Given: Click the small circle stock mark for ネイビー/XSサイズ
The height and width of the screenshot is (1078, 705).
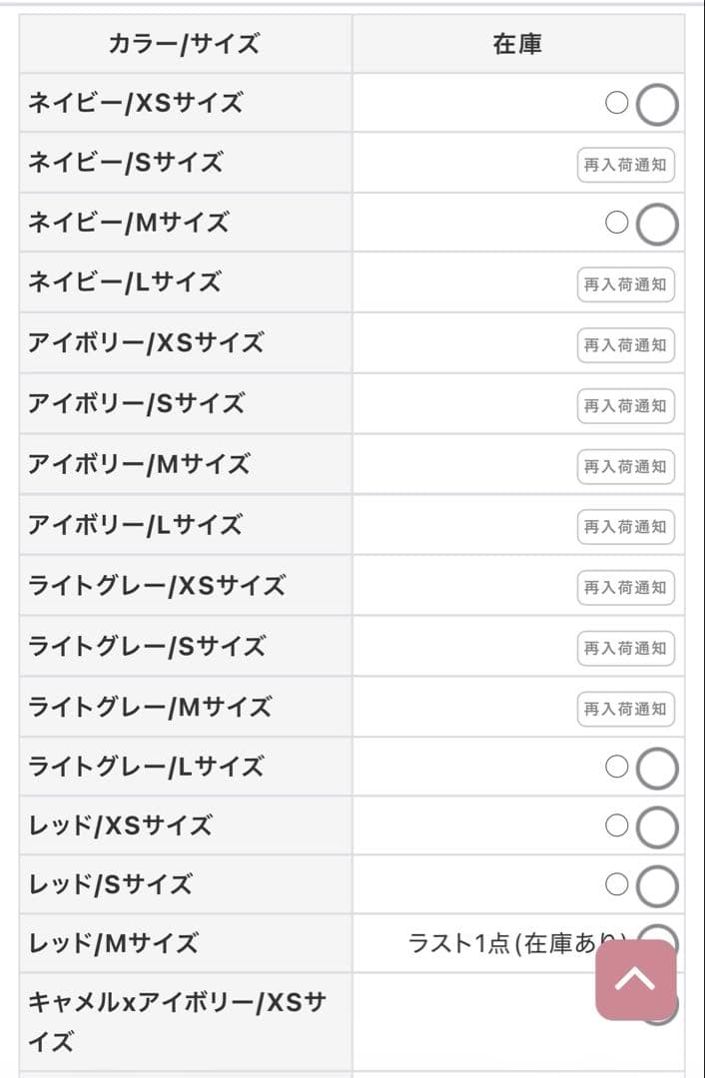Looking at the screenshot, I should click(617, 103).
